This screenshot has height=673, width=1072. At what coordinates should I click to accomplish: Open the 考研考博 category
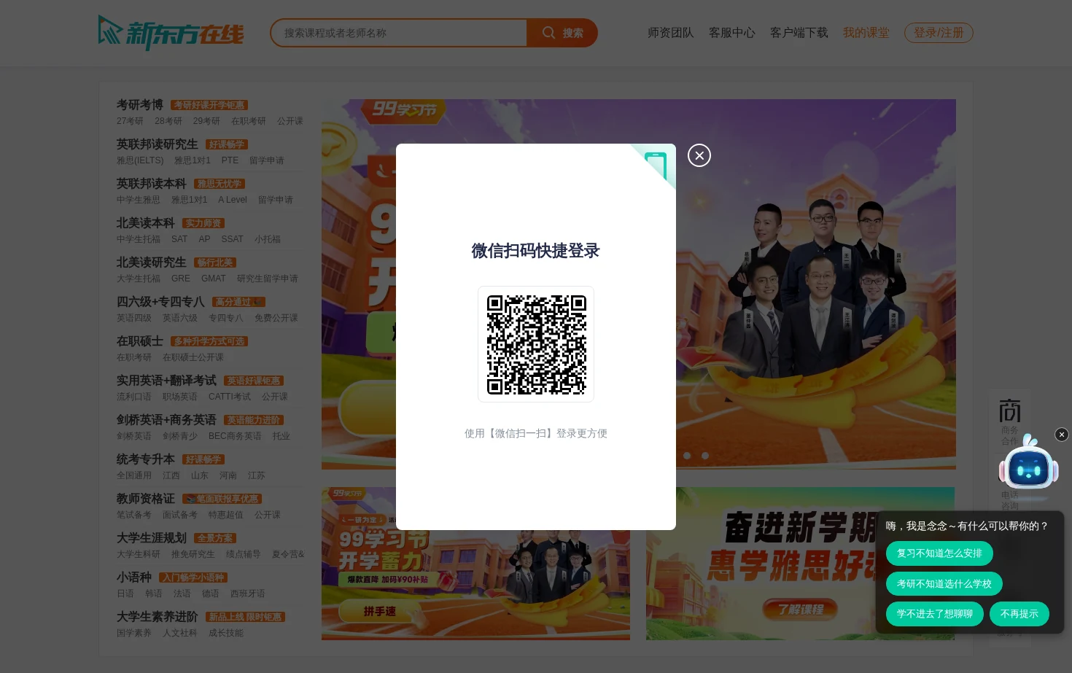140,105
